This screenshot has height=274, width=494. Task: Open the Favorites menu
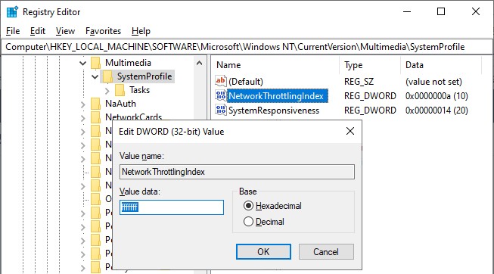click(103, 31)
